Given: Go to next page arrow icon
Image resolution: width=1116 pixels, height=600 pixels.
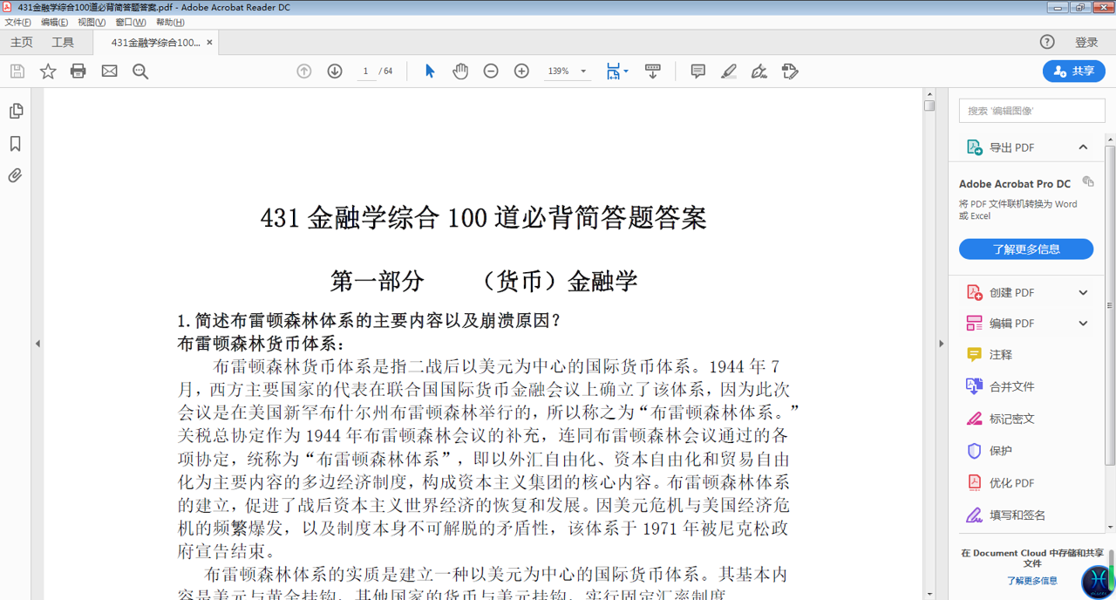Looking at the screenshot, I should point(335,72).
